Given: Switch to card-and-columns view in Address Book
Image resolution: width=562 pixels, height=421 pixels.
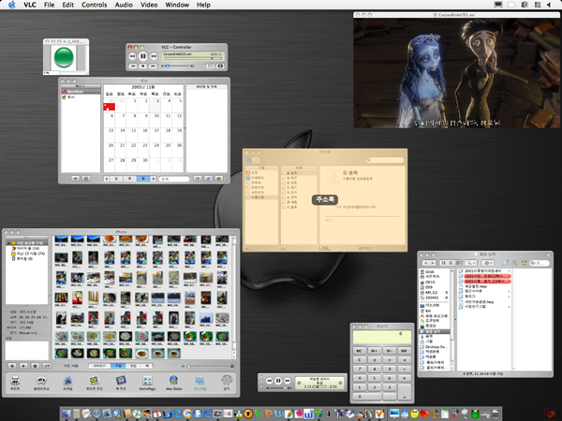Looking at the screenshot, I should coord(248,160).
